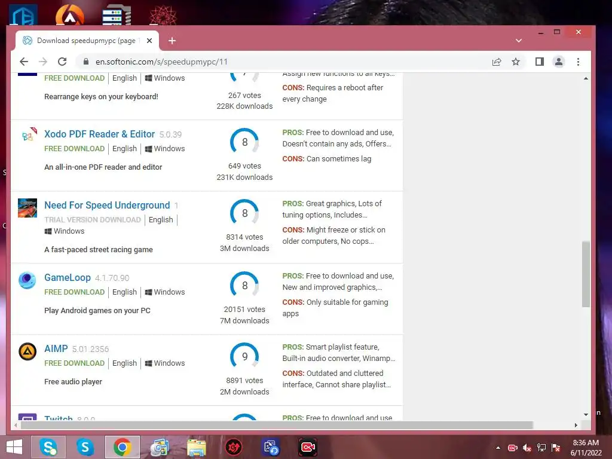Image resolution: width=612 pixels, height=459 pixels.
Task: Click the scrollbar down arrow
Action: [x=586, y=415]
